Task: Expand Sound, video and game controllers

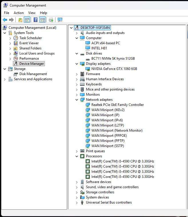Action: coord(77,187)
